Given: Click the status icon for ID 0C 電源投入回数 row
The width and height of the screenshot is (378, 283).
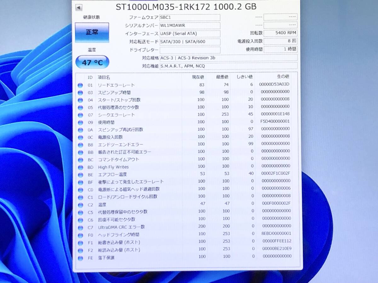Looking at the screenshot, I should pyautogui.click(x=80, y=137).
